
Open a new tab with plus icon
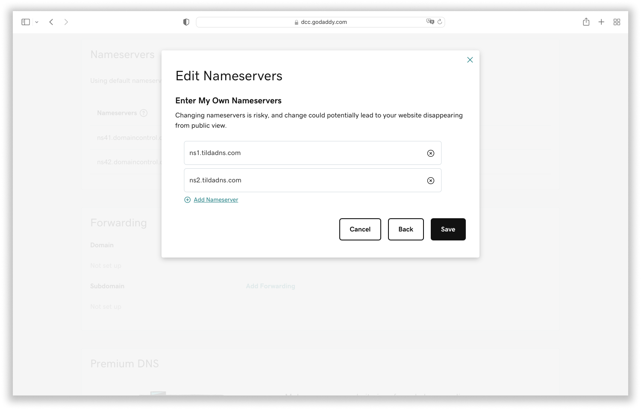[x=601, y=22]
